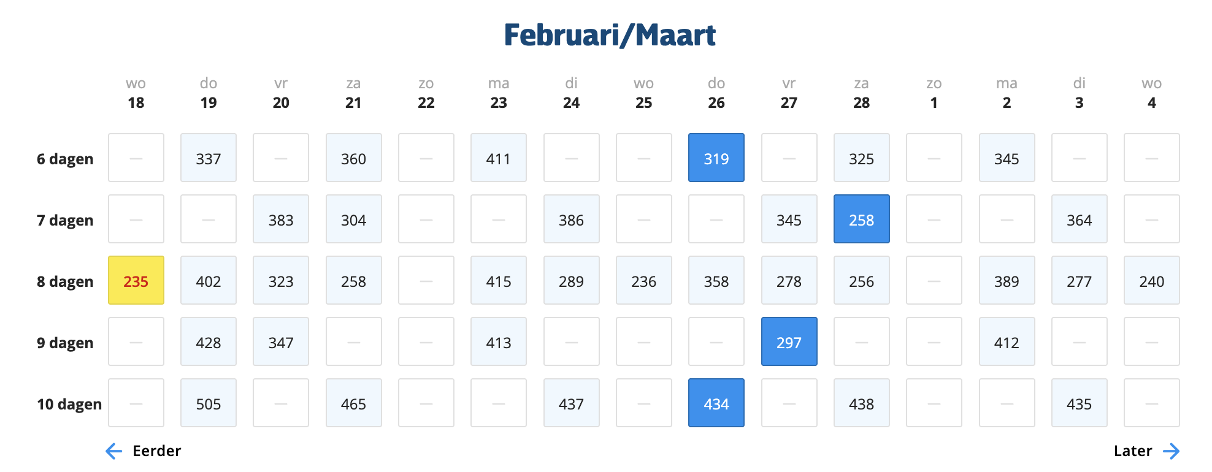Screen dimensions: 1212x472
Task: Pick price 240 on Wednesday 4
Action: point(1151,281)
